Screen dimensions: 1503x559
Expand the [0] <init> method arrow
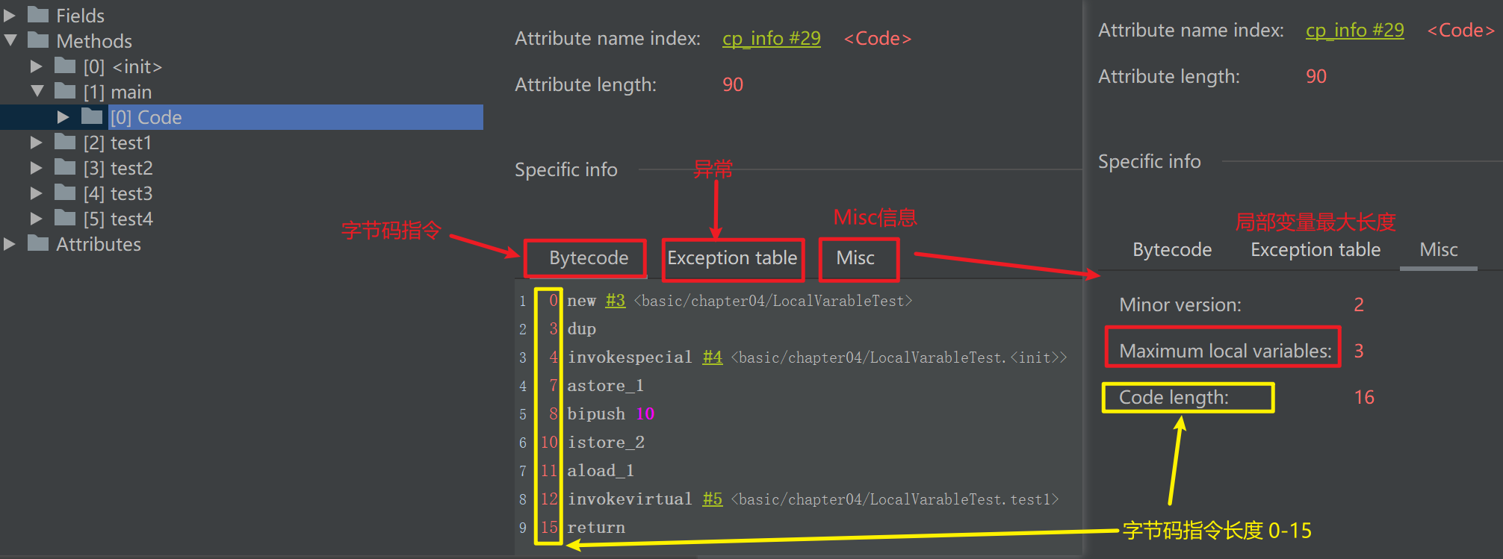tap(37, 66)
